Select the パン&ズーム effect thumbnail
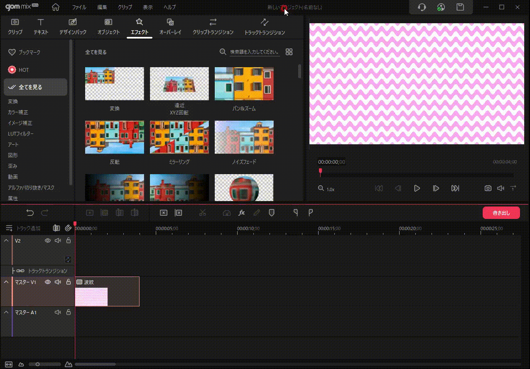Image resolution: width=530 pixels, height=369 pixels. coord(244,84)
